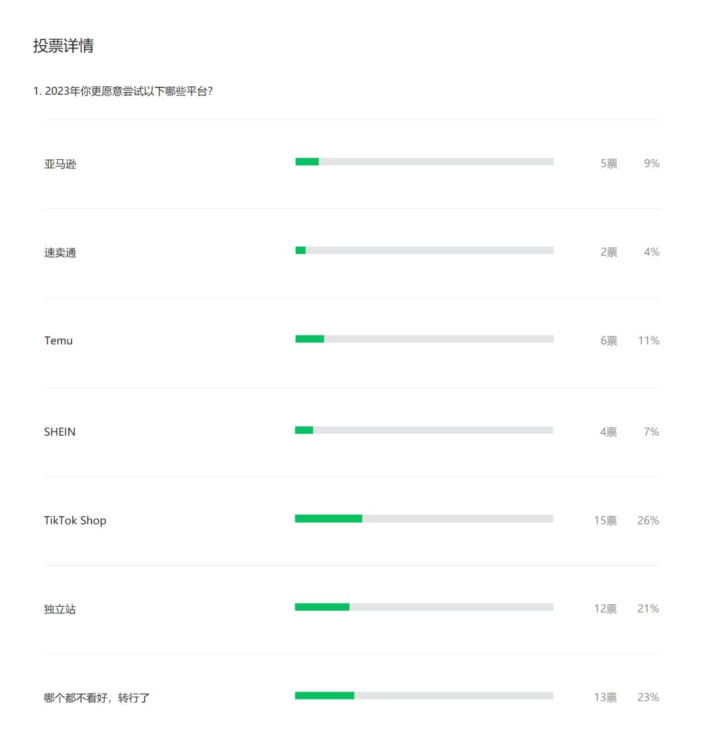Screen dimensions: 716x748
Task: Click the green progress bar for 亚马逊
Action: [x=307, y=162]
